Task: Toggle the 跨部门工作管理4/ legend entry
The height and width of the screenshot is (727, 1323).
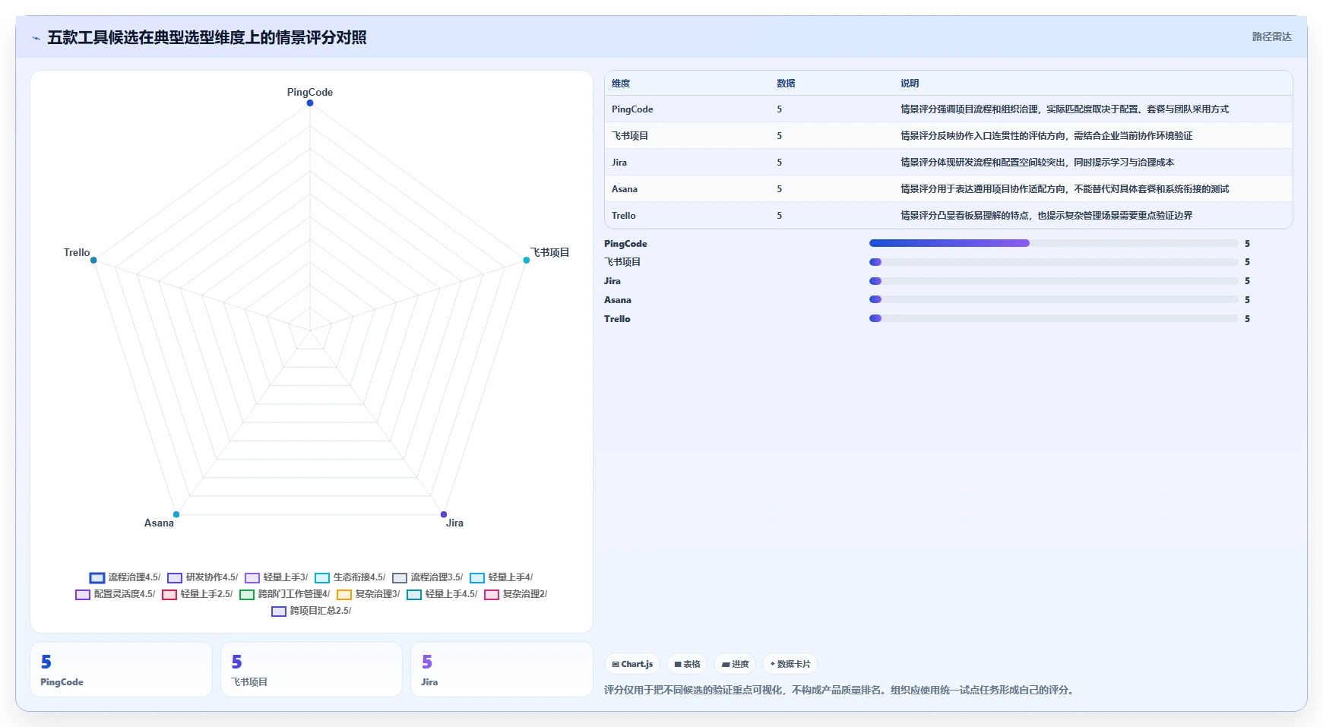Action: point(285,594)
